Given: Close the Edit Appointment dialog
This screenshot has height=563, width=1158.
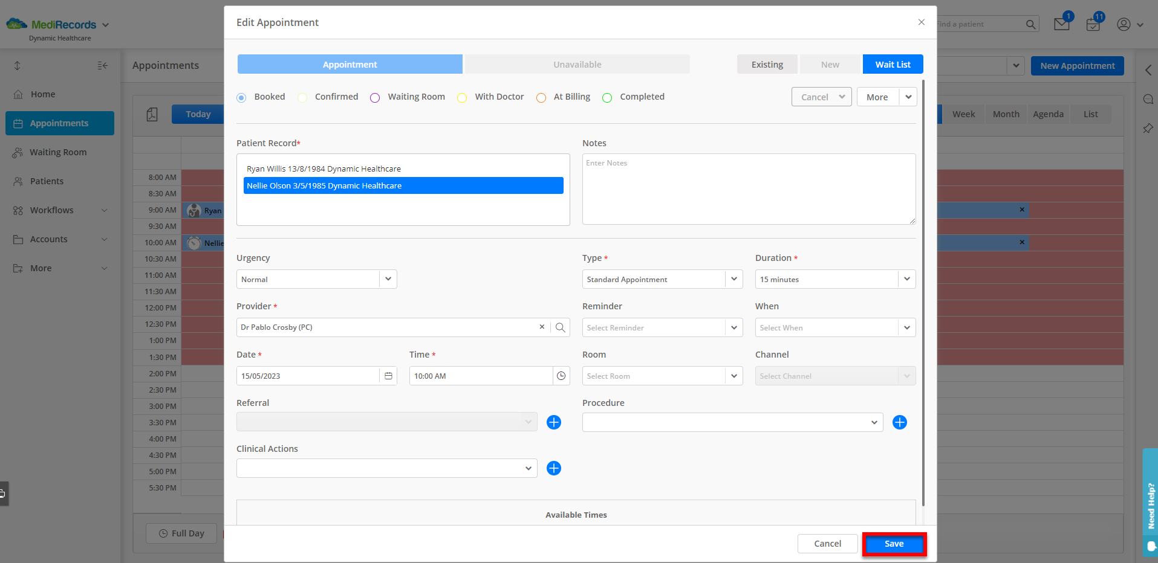Looking at the screenshot, I should (x=922, y=22).
